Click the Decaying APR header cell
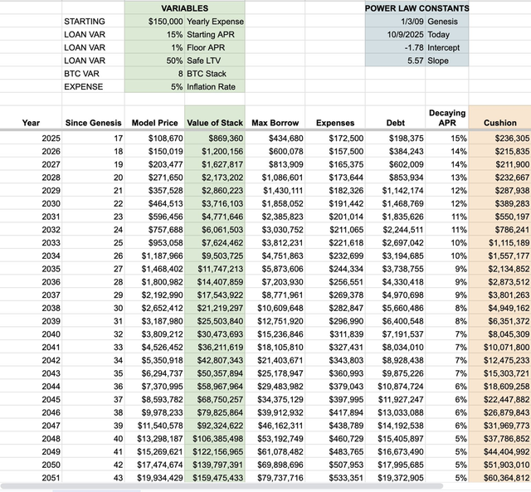 446,118
